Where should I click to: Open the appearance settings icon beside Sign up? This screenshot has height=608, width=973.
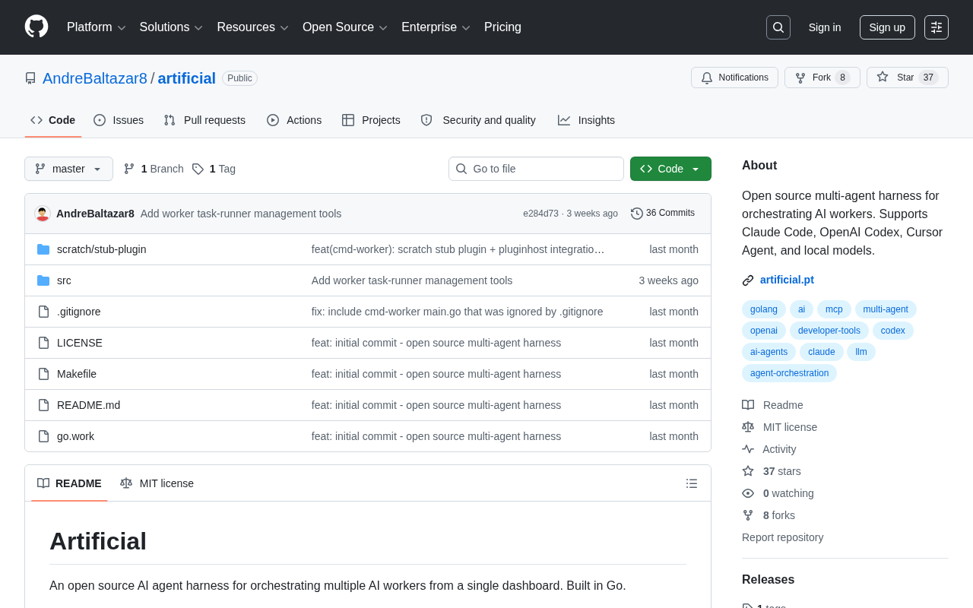click(x=937, y=27)
